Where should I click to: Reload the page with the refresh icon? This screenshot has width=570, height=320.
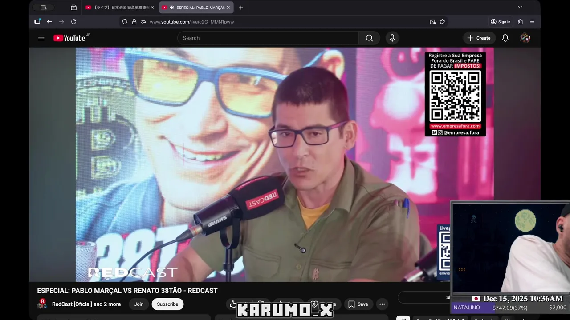pyautogui.click(x=74, y=21)
